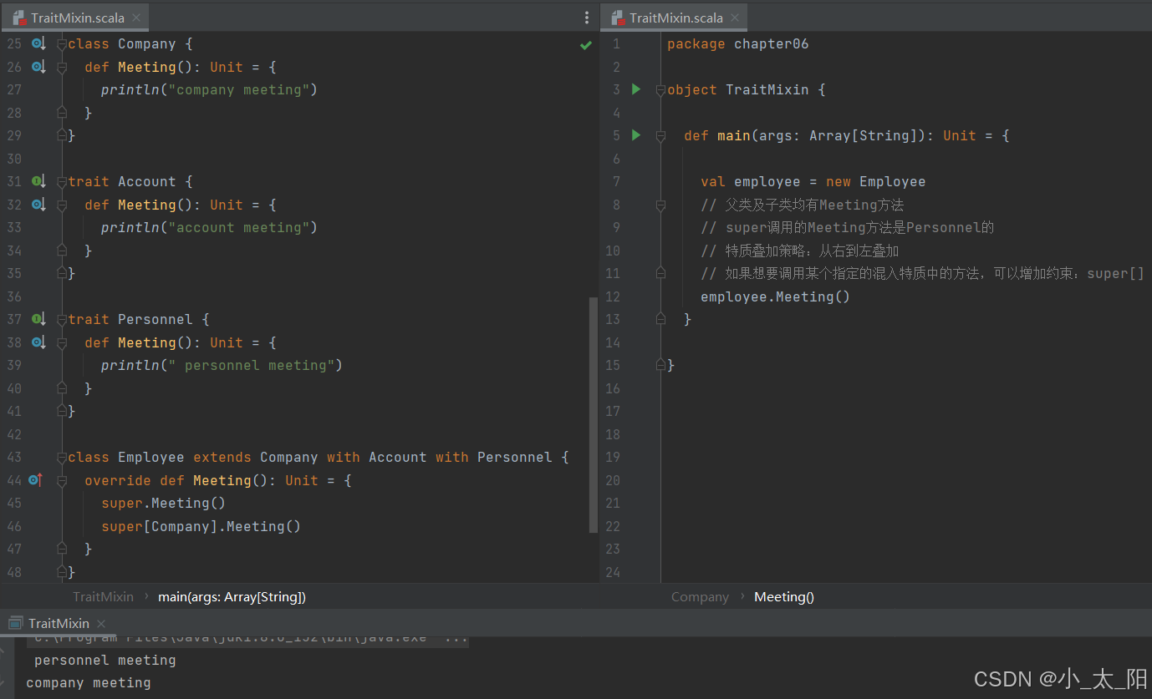Screen dimensions: 1152x699
Task: Switch to right TraitMixin.scala tab
Action: point(675,18)
